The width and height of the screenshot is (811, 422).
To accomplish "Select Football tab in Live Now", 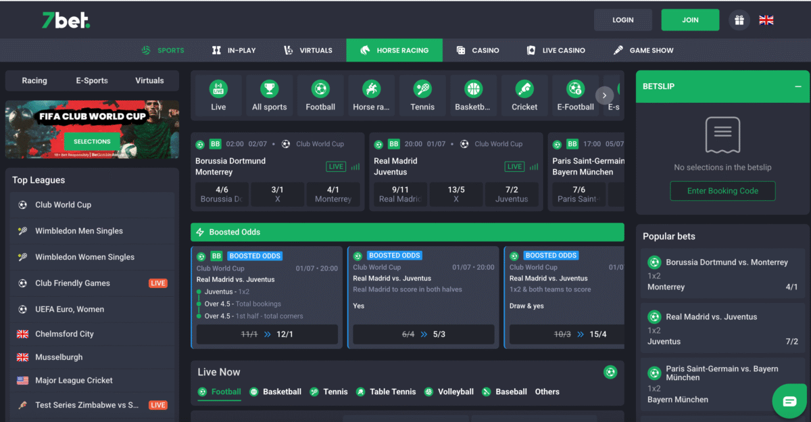I will pyautogui.click(x=219, y=392).
